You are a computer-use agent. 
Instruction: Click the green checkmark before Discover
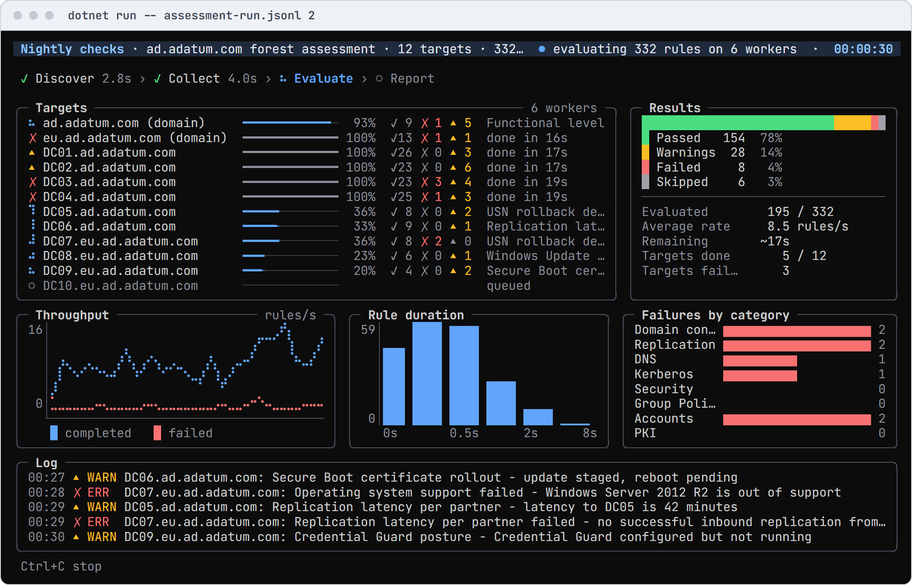pos(25,79)
